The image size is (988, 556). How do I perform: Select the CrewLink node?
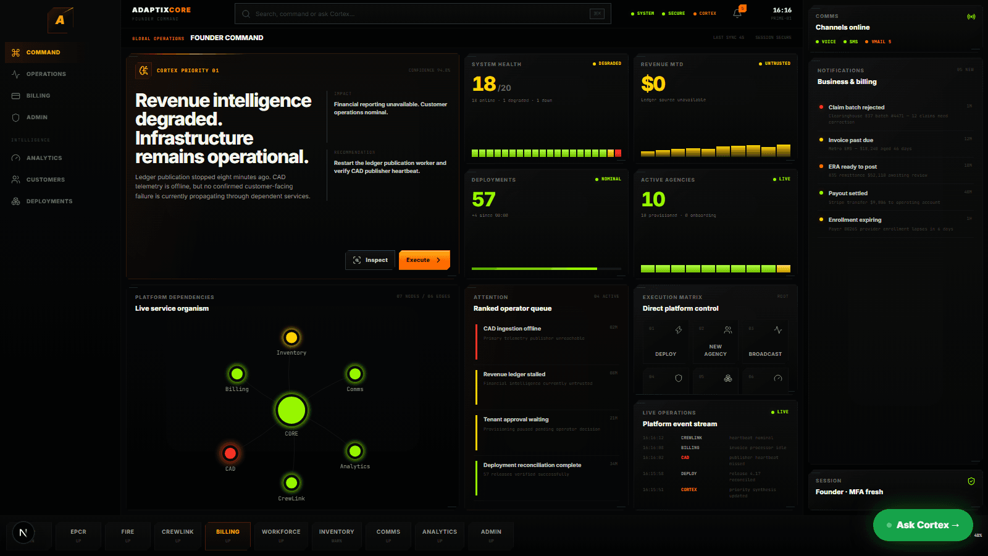[291, 482]
